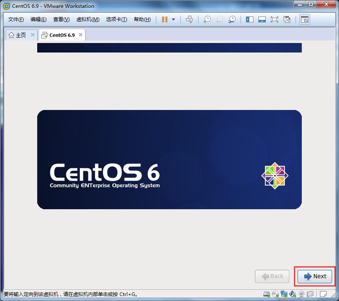Click the grayed-out device icon beside the webcam
The image size is (339, 301).
[x=310, y=294]
